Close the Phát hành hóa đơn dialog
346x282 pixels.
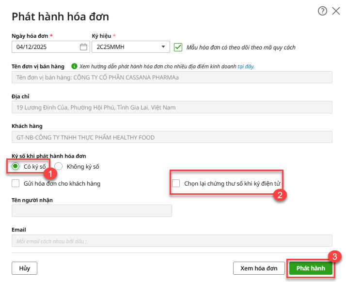tap(336, 11)
